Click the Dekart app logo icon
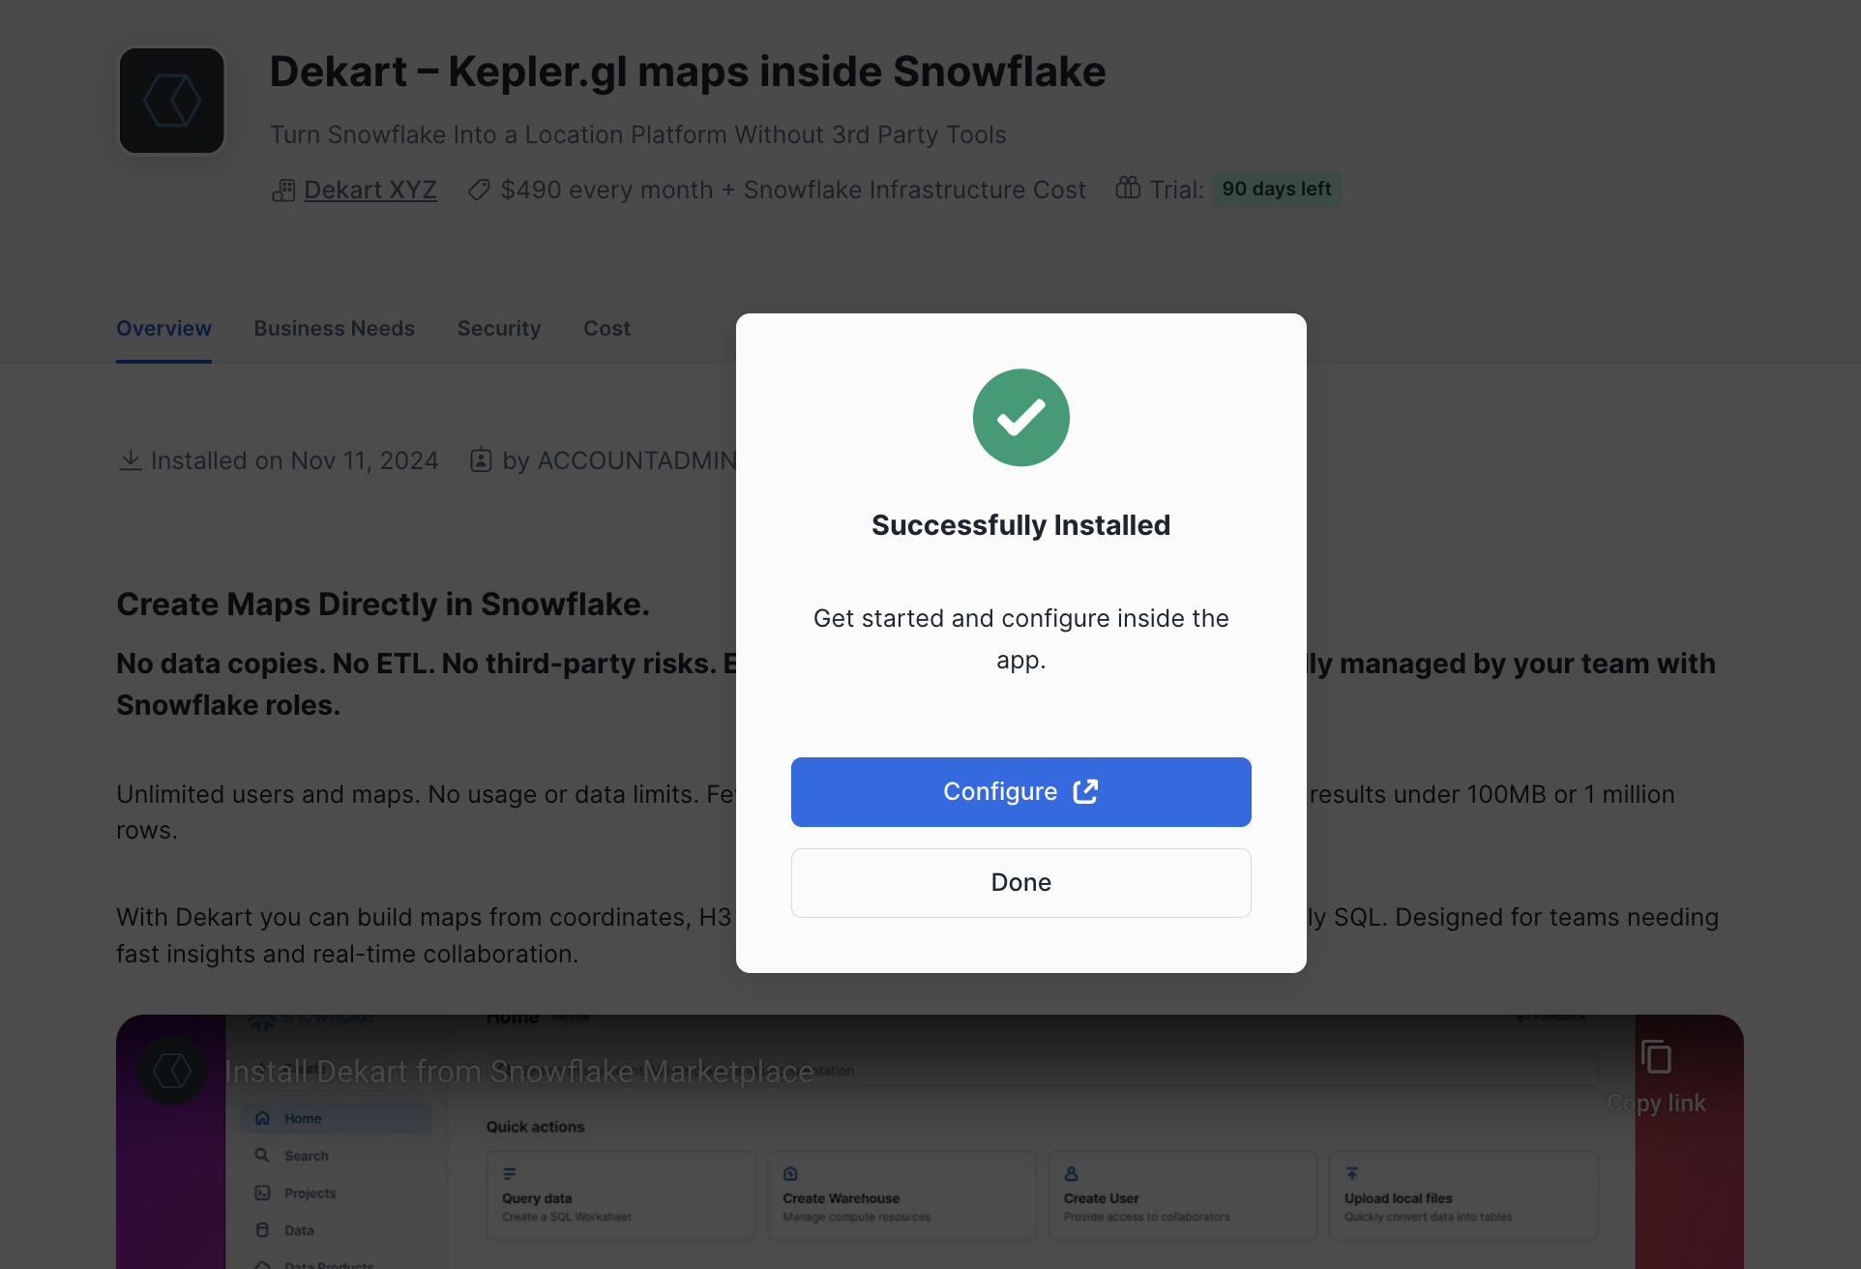Screen dimensions: 1861x1269 pos(171,101)
